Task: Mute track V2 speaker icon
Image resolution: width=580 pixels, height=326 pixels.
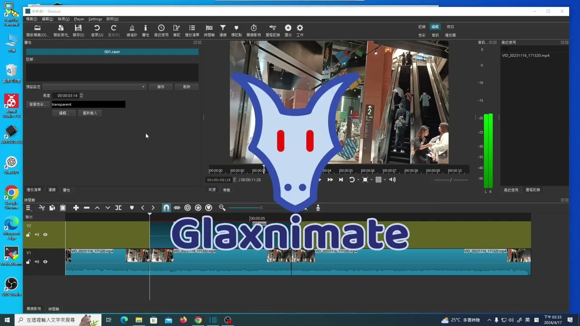Action: pyautogui.click(x=37, y=235)
